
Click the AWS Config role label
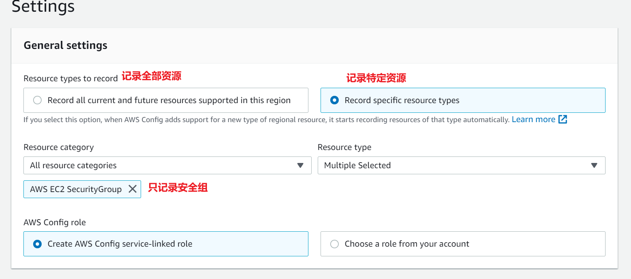pos(55,222)
